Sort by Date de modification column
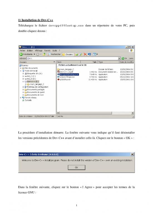Image resolution: width=153 pixels, height=216 pixels. click(x=127, y=62)
